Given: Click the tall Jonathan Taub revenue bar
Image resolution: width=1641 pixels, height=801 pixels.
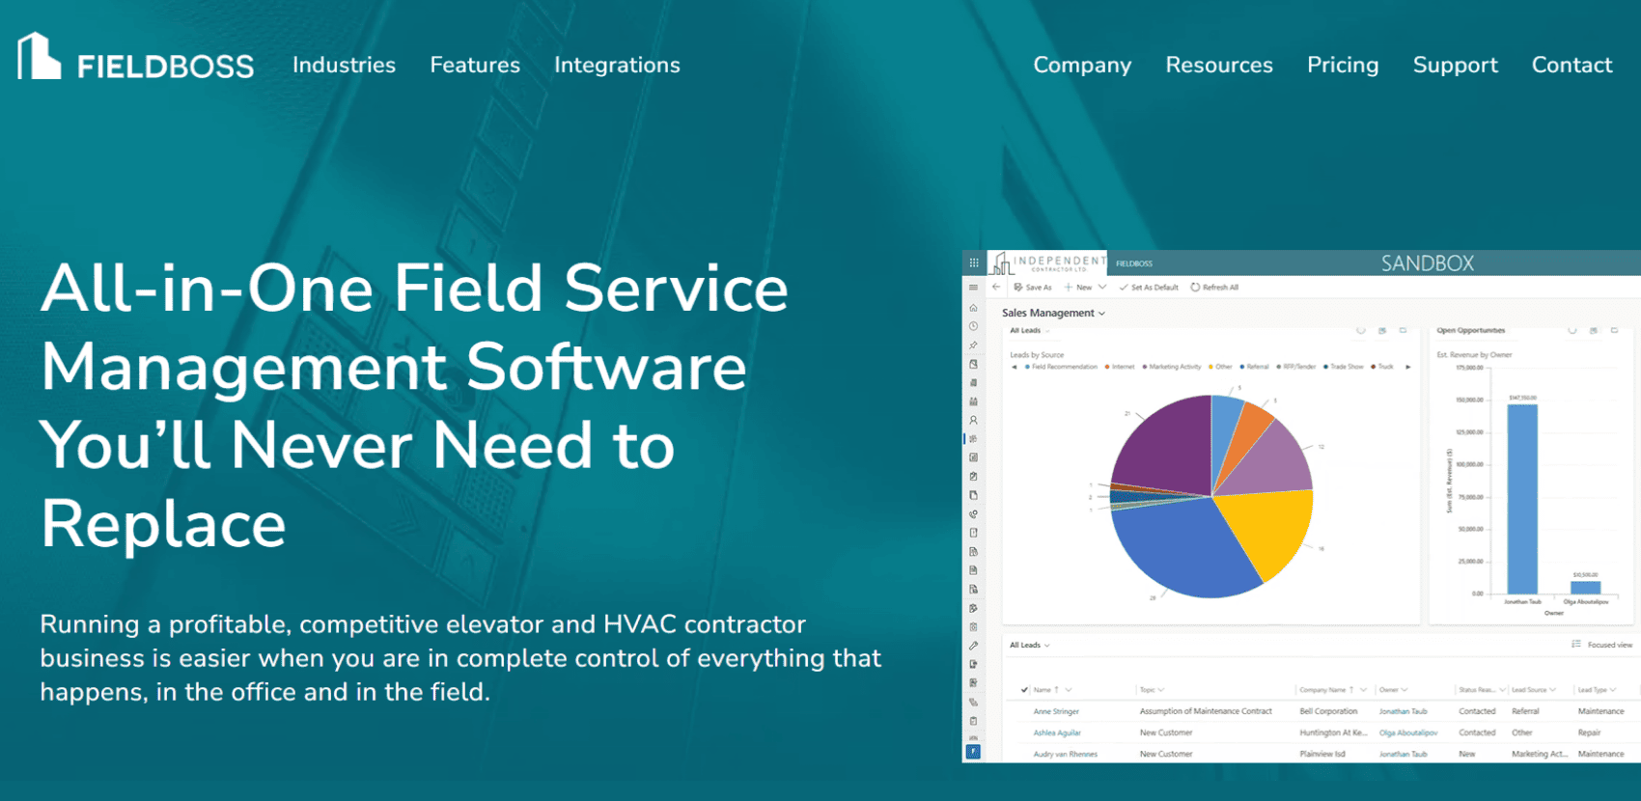Looking at the screenshot, I should pyautogui.click(x=1522, y=499).
